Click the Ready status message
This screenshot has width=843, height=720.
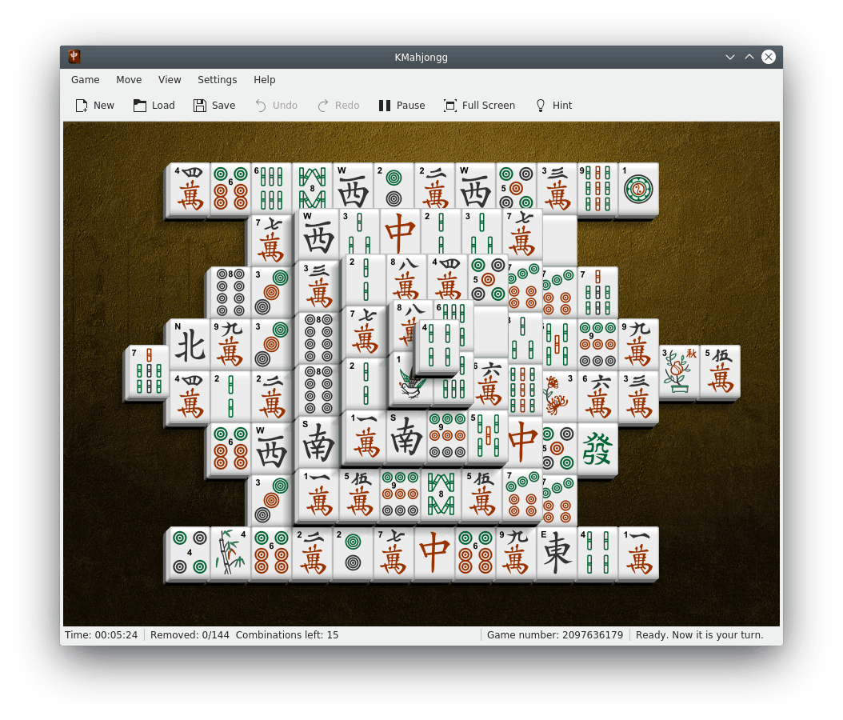pos(700,635)
